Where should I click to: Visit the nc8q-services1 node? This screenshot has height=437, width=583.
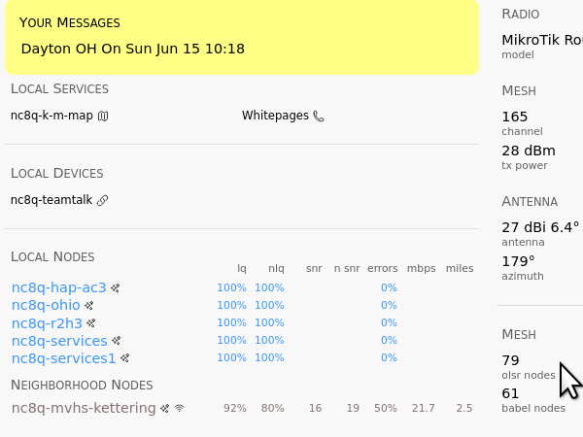tap(63, 358)
